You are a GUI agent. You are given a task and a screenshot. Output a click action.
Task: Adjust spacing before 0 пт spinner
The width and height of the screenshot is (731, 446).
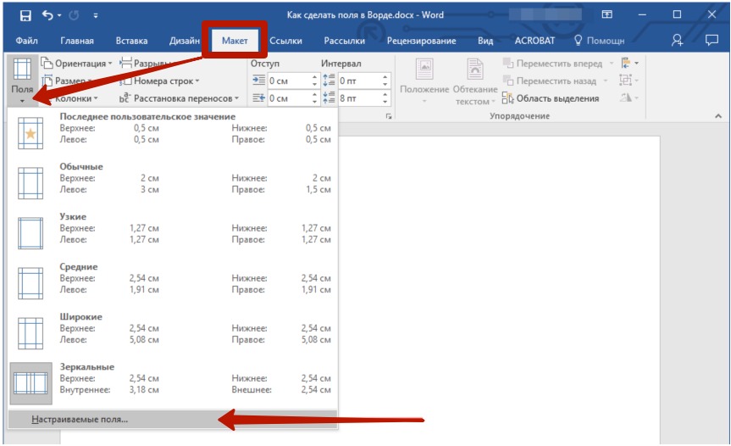(385, 81)
